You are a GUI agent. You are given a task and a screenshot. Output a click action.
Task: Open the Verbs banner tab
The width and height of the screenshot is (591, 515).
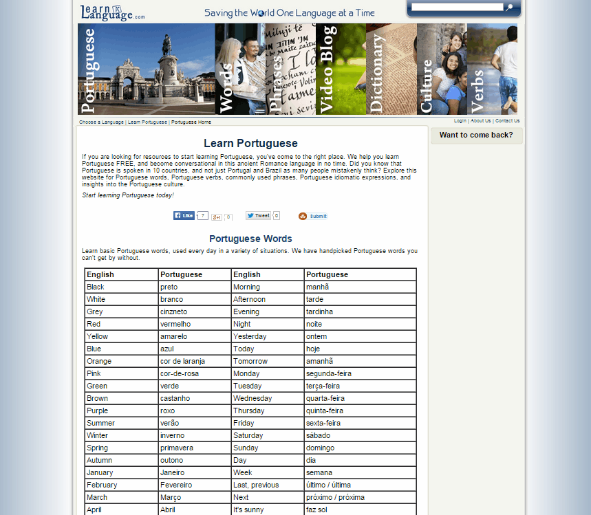point(492,69)
